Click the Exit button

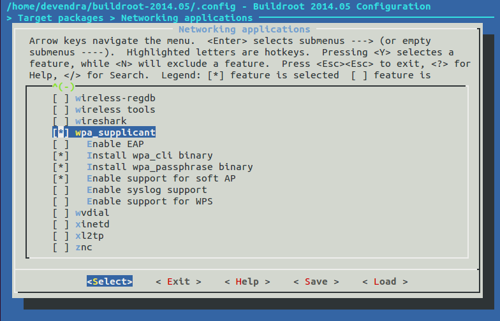(179, 282)
